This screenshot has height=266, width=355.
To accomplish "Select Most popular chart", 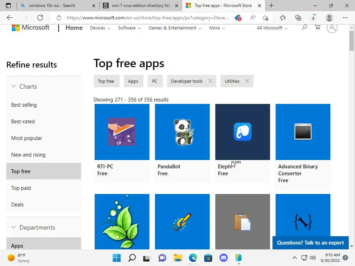I will (26, 138).
